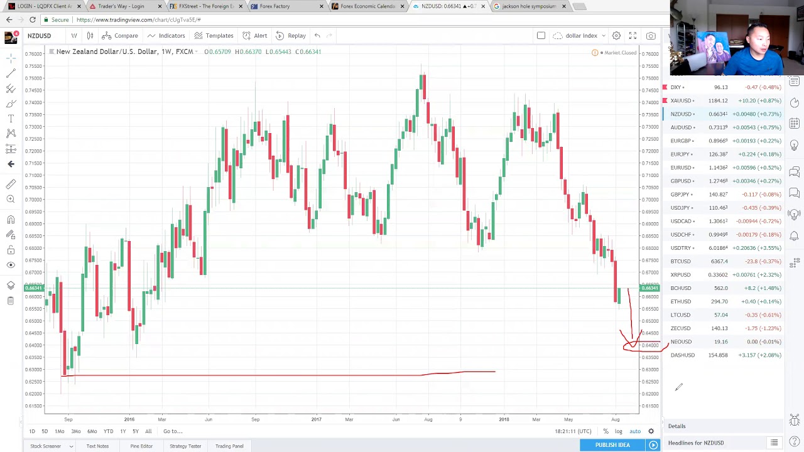The height and width of the screenshot is (452, 804).
Task: Open Compare symbol dialog
Action: tap(120, 36)
